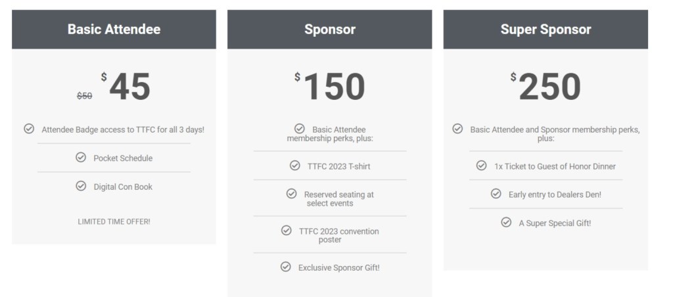Screen dimensions: 673x297
Task: Click checkmark beside Guest of Honor Dinner ticket
Action: (481, 166)
